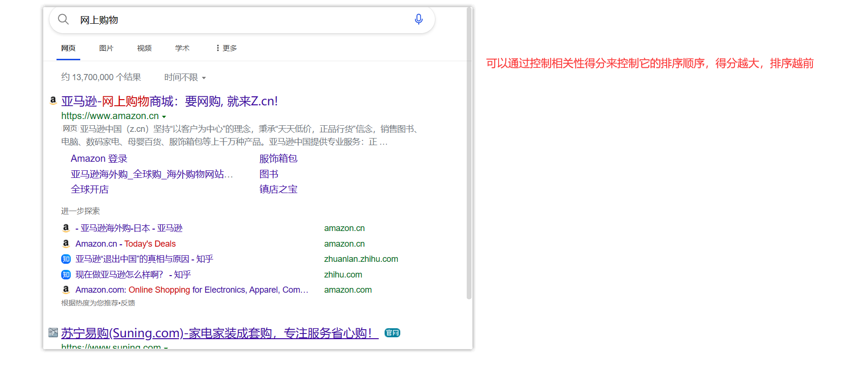This screenshot has width=867, height=370.
Task: Click the Amazon icon beside Amazon.com Online Shopping row
Action: [66, 290]
